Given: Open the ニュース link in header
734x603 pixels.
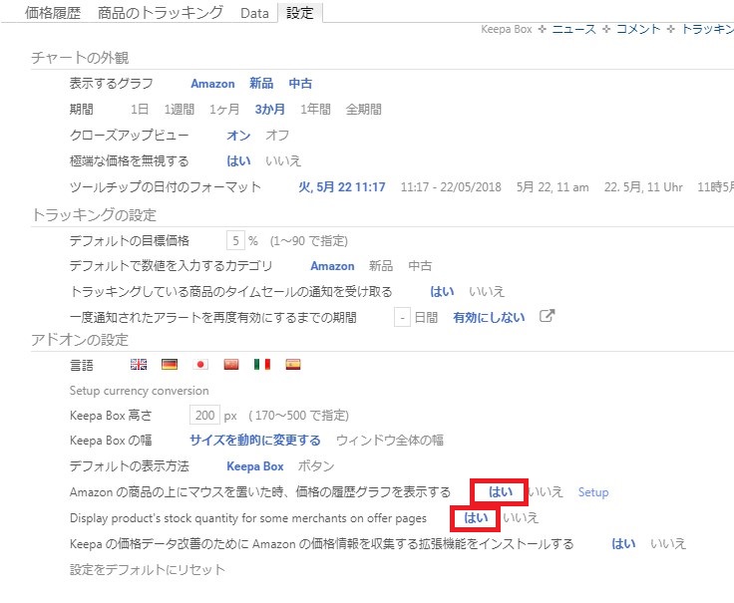Looking at the screenshot, I should tap(573, 29).
